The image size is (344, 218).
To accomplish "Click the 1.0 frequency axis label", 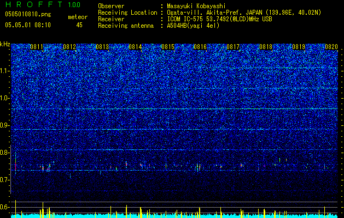I will point(5,98).
